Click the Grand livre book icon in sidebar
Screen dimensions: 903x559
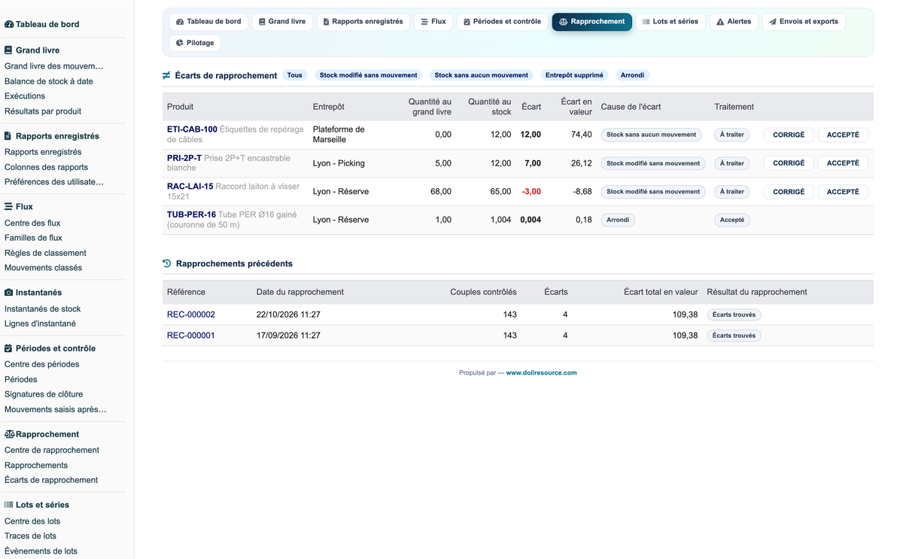[8, 50]
